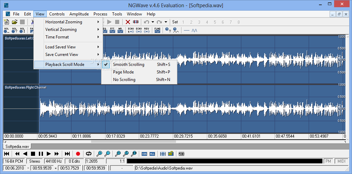Viewport: 352px width, 174px height.
Task: Jump to the start of the file
Action: coord(7,154)
